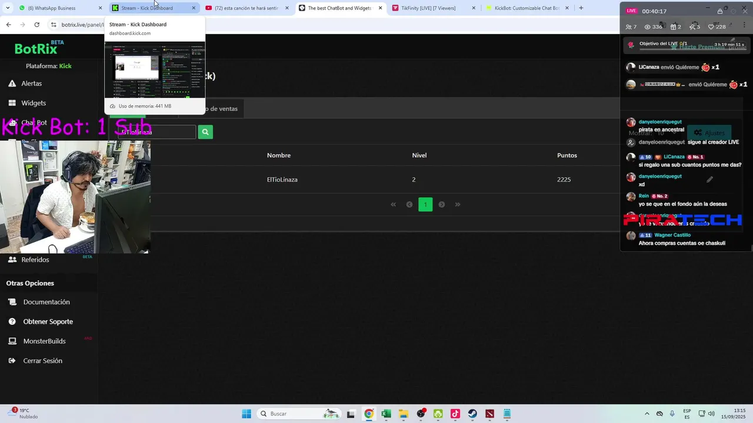Click the Nombre column header
The height and width of the screenshot is (423, 753).
279,155
